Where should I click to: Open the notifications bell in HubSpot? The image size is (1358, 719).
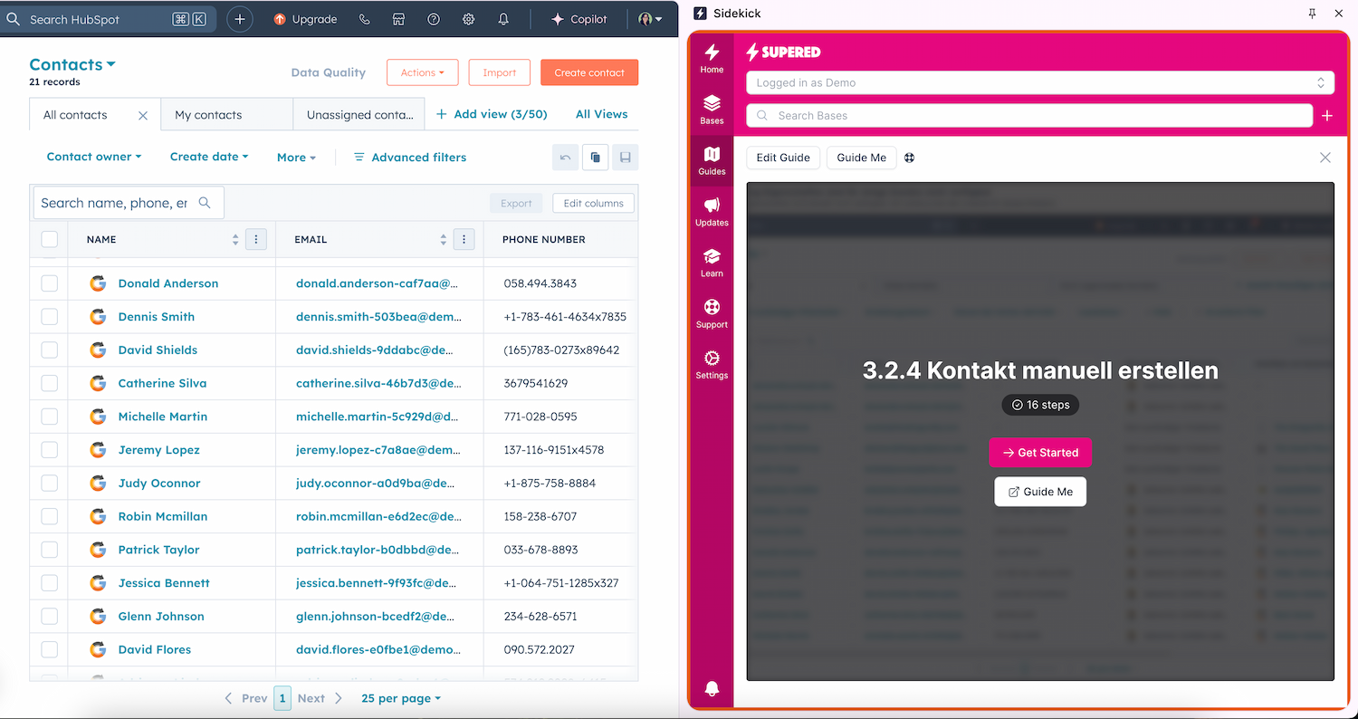pyautogui.click(x=503, y=19)
